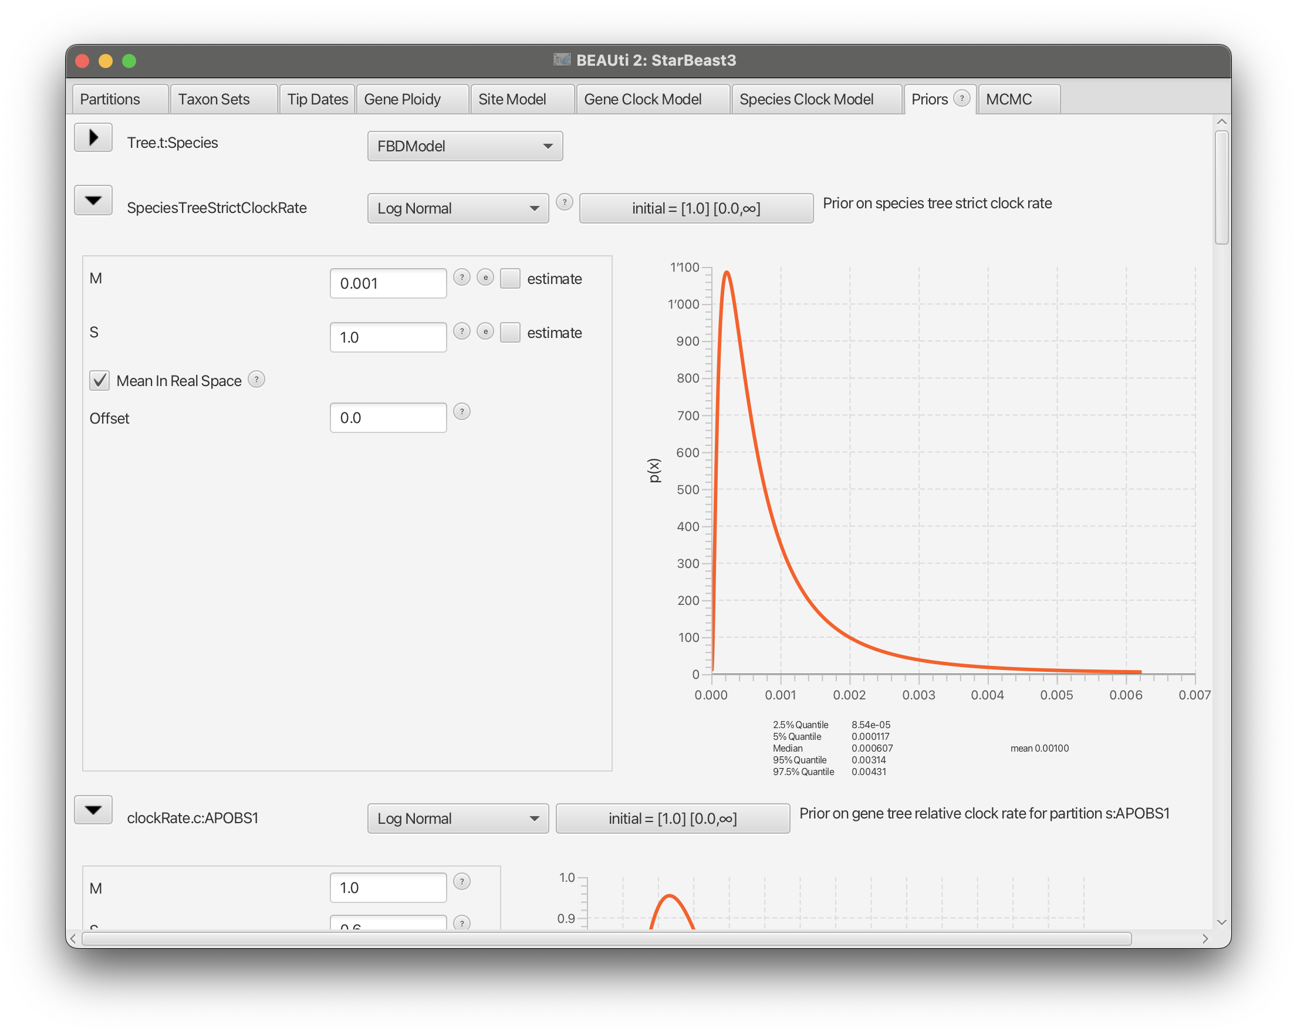Viewport: 1297px width, 1035px height.
Task: Collapse the SpeciesTreeStrictClockRate prior section
Action: (93, 200)
